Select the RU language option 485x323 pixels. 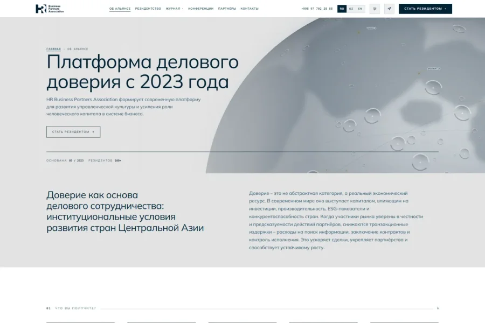click(342, 9)
